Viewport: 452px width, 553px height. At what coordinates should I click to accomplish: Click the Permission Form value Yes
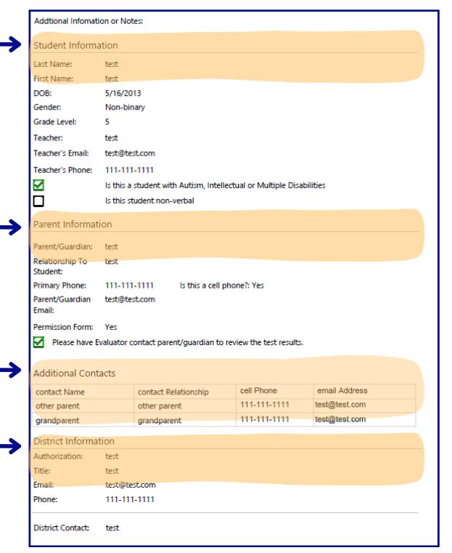(111, 327)
